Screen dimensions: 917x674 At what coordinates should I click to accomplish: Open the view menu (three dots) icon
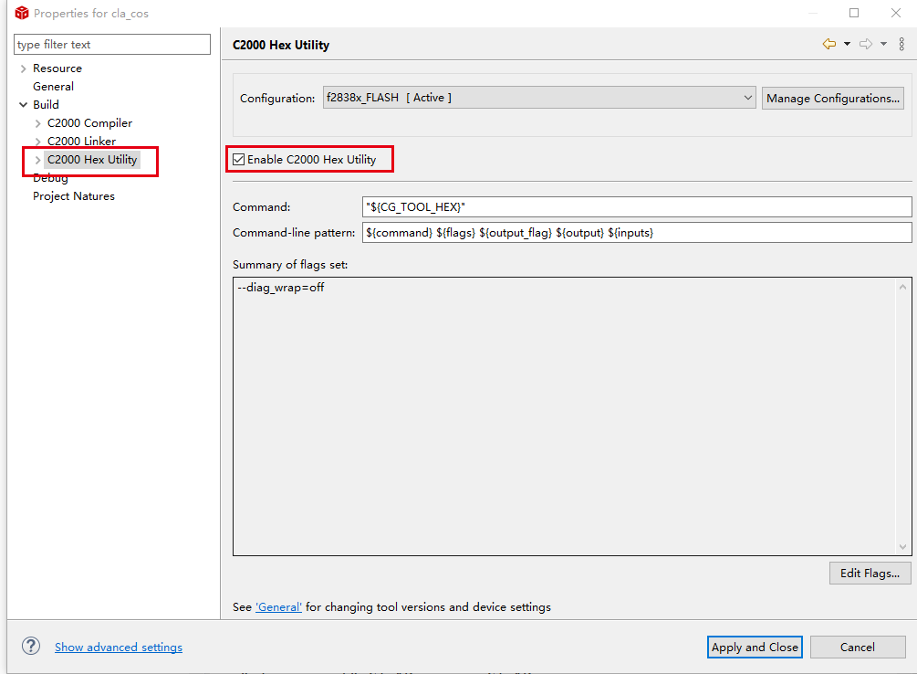tap(901, 44)
